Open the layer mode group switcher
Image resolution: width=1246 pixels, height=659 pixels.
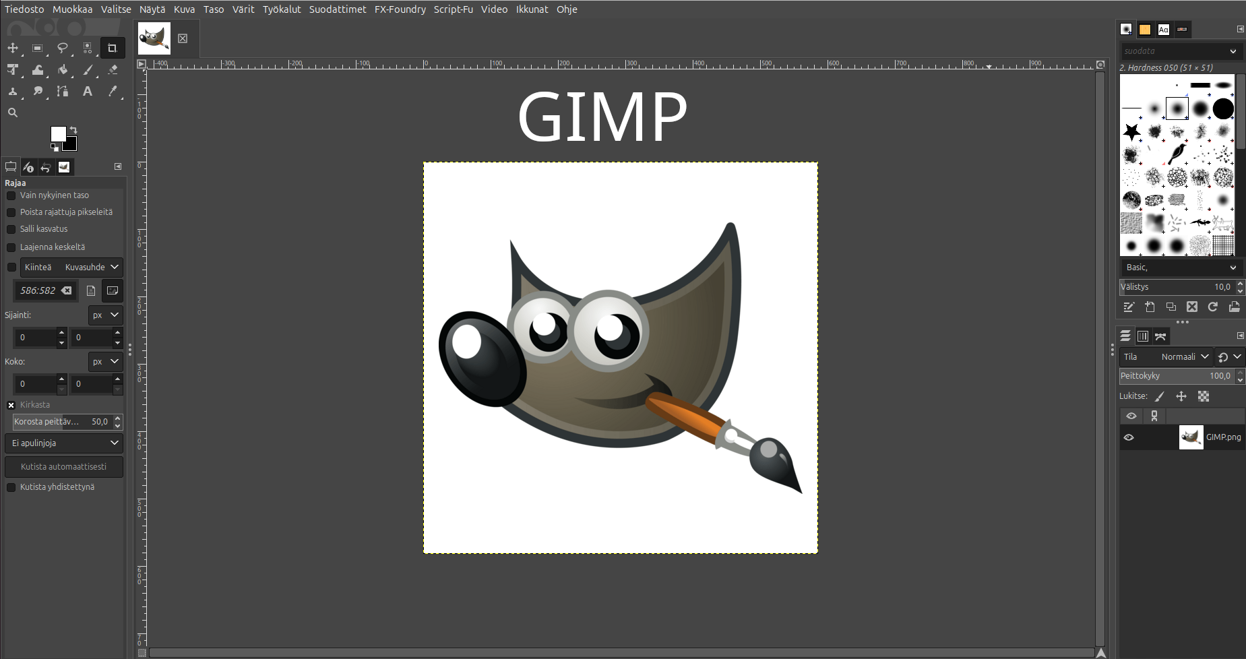(x=1230, y=357)
